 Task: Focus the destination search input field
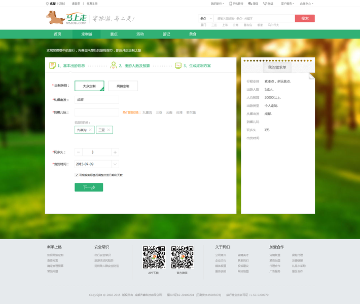tap(255, 18)
